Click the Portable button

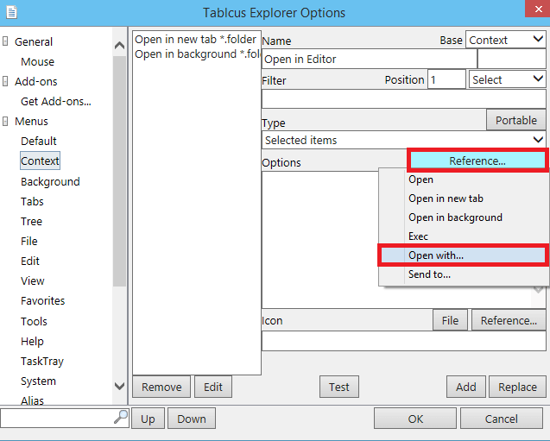coord(516,120)
